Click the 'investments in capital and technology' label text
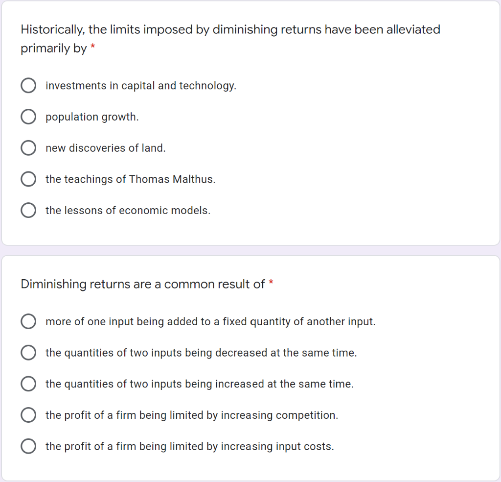Viewport: 501px width, 482px height. point(141,86)
